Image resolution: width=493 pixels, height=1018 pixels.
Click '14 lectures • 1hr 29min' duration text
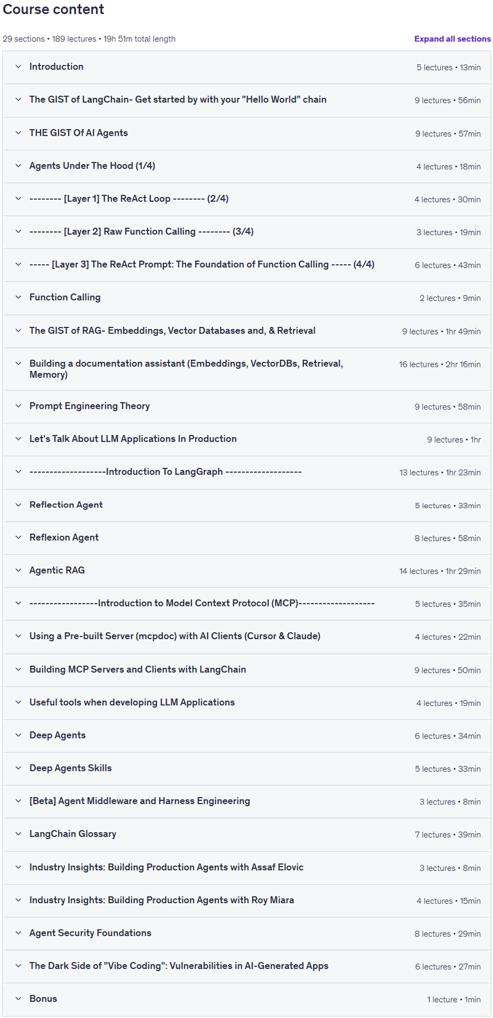tap(440, 571)
